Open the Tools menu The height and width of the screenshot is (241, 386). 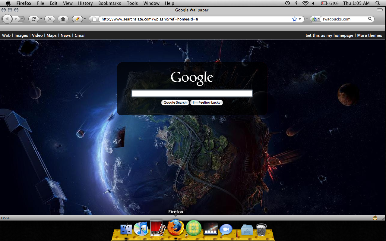click(132, 3)
